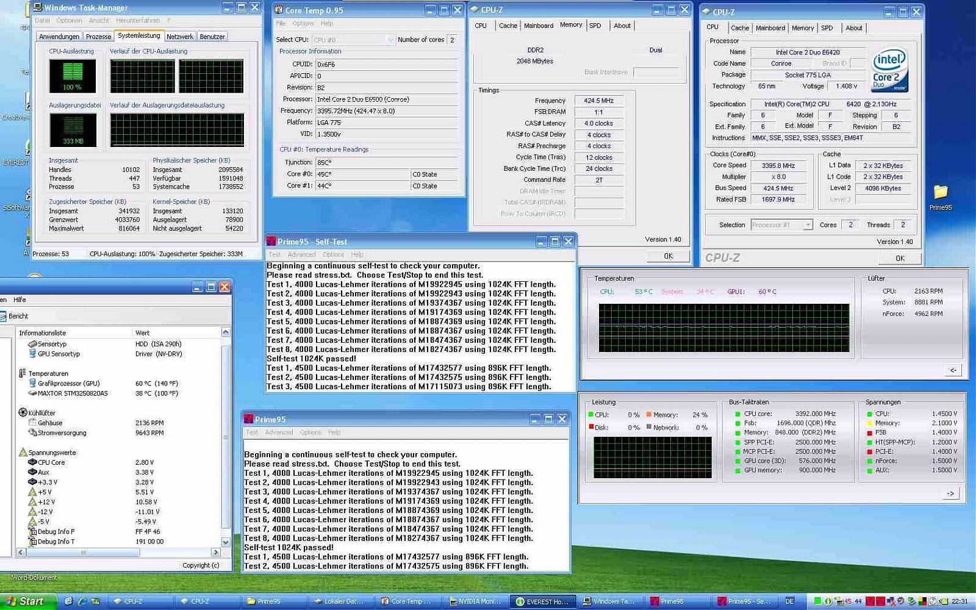Click OK in the CPU-Z processor window
Viewport: 976px width, 610px height.
[900, 259]
